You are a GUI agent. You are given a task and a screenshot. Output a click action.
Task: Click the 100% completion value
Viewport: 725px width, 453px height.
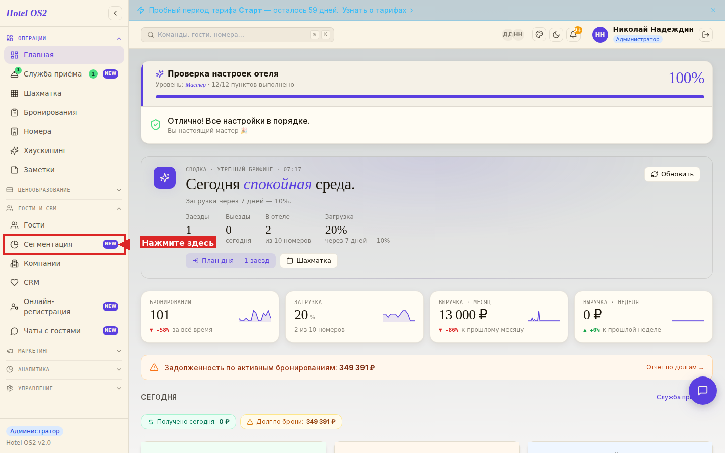tap(686, 78)
